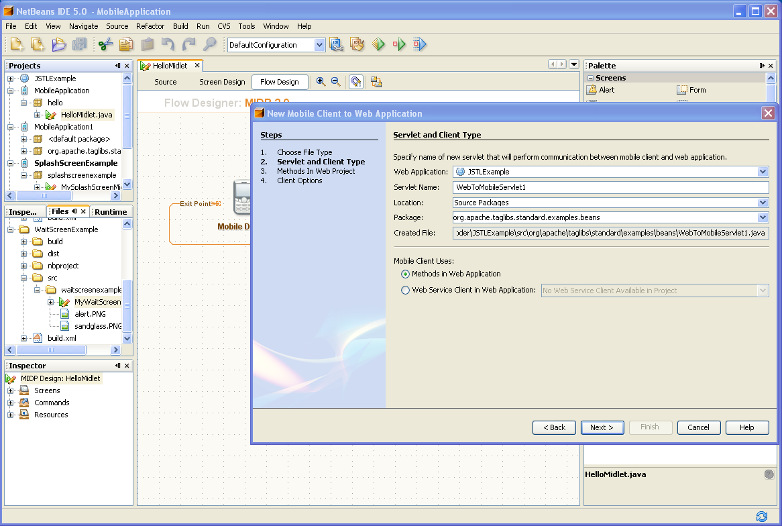Close the Files tab

pos(83,211)
